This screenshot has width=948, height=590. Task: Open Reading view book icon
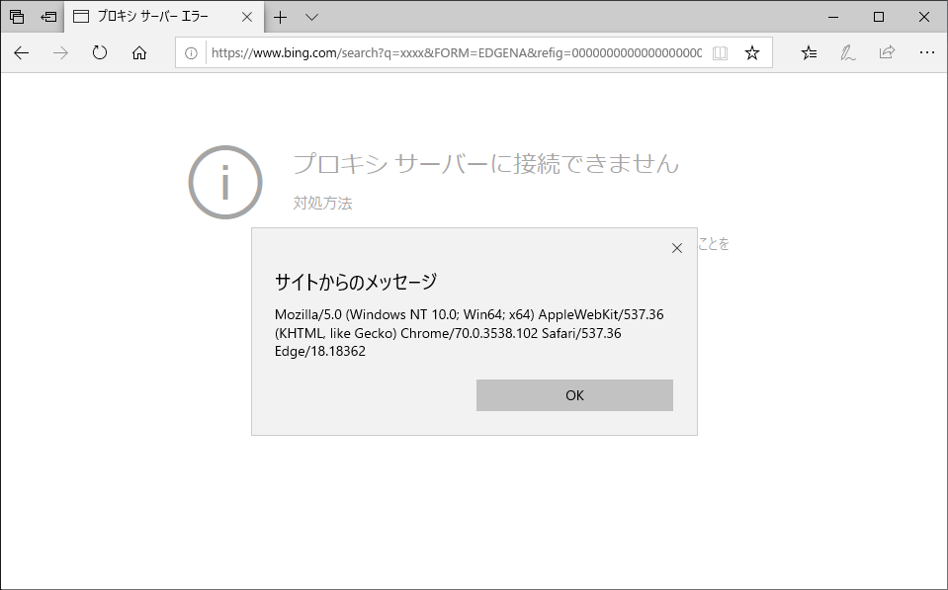pos(720,53)
